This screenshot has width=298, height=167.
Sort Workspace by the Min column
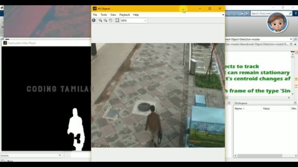click(x=294, y=109)
